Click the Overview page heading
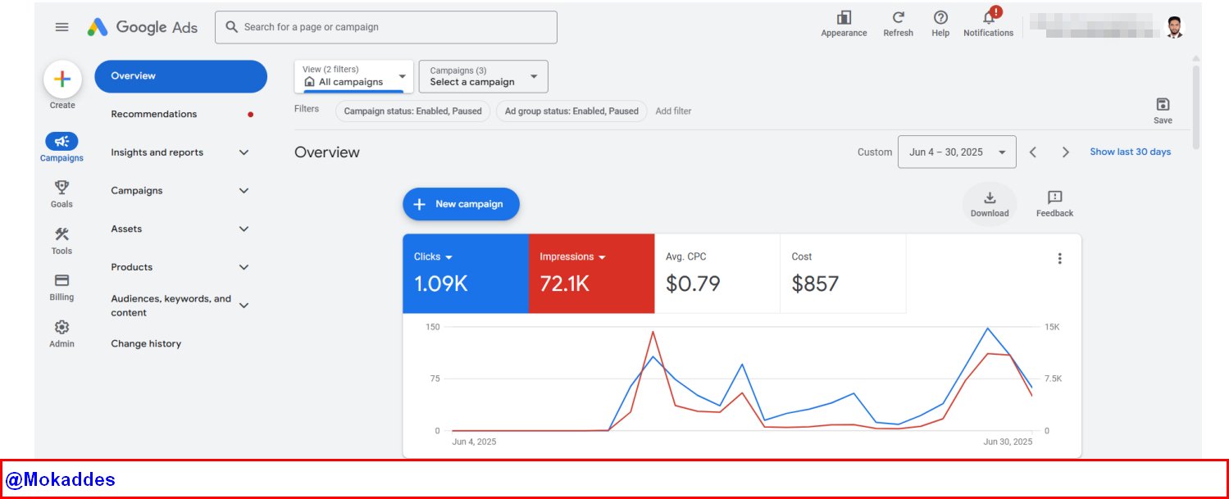The width and height of the screenshot is (1229, 499). tap(327, 152)
